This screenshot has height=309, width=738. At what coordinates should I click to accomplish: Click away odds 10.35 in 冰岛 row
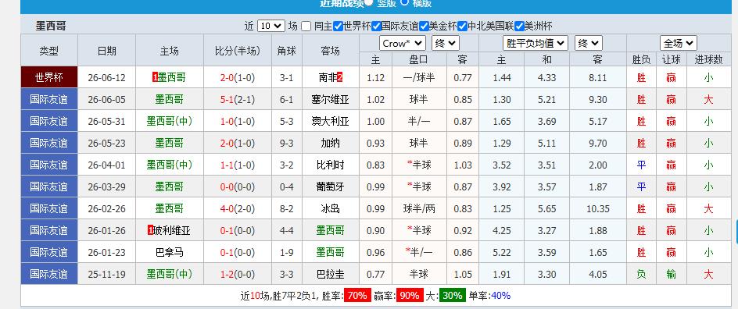coord(598,208)
